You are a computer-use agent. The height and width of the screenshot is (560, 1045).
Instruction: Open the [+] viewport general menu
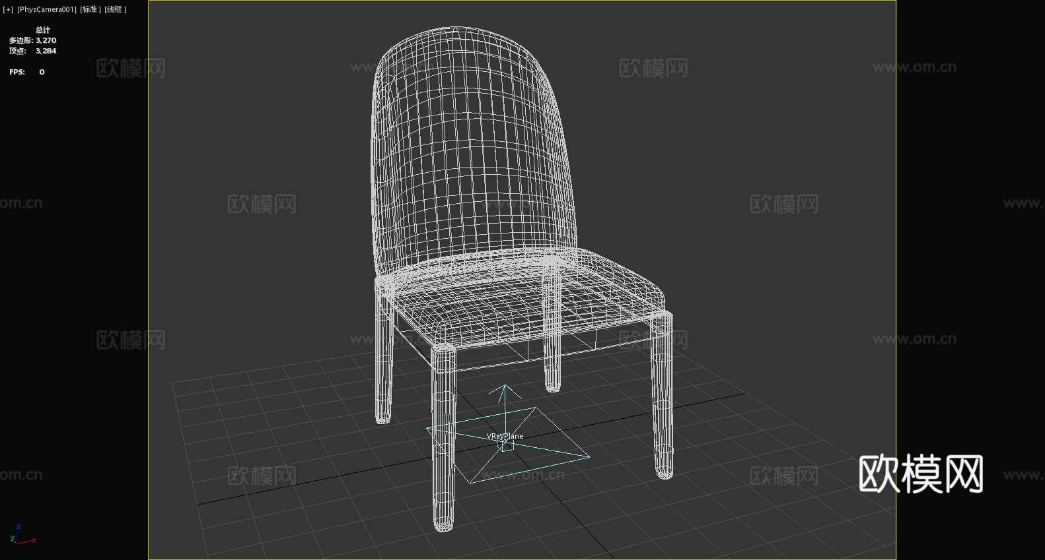pos(8,9)
